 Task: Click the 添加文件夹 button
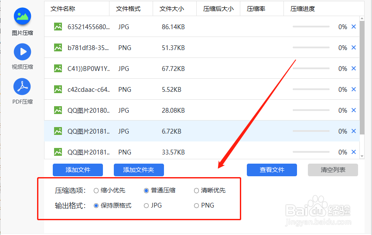click(x=139, y=170)
